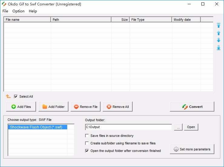Close the Okdo converter window
Viewport: 224px width, 167px height.
coord(216,4)
